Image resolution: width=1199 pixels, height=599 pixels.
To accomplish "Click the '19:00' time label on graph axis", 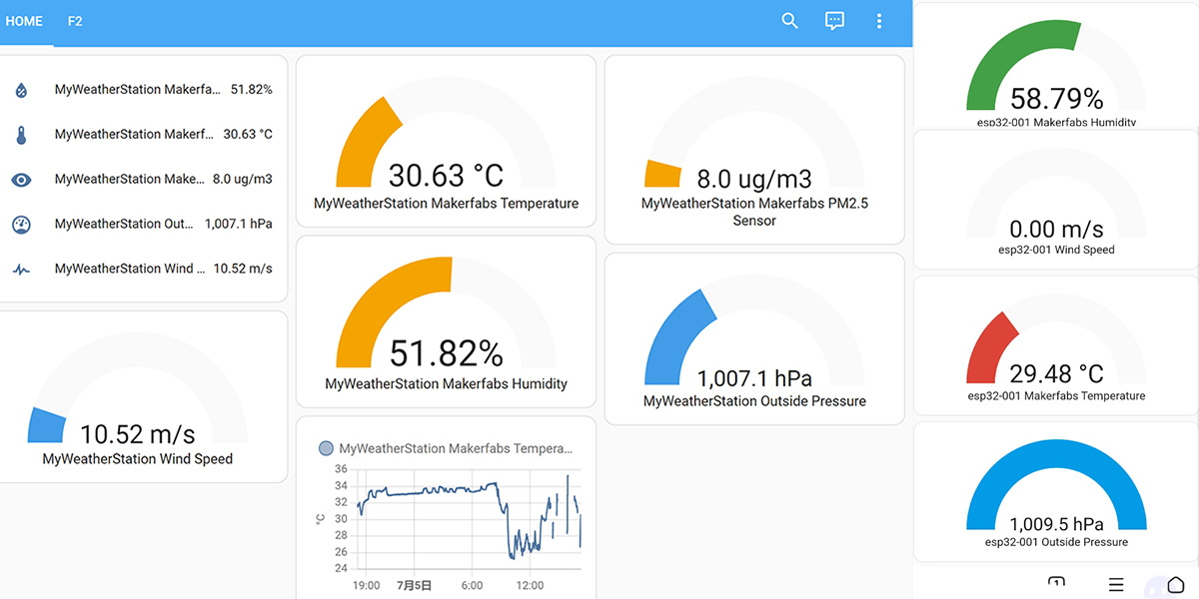I will click(366, 586).
